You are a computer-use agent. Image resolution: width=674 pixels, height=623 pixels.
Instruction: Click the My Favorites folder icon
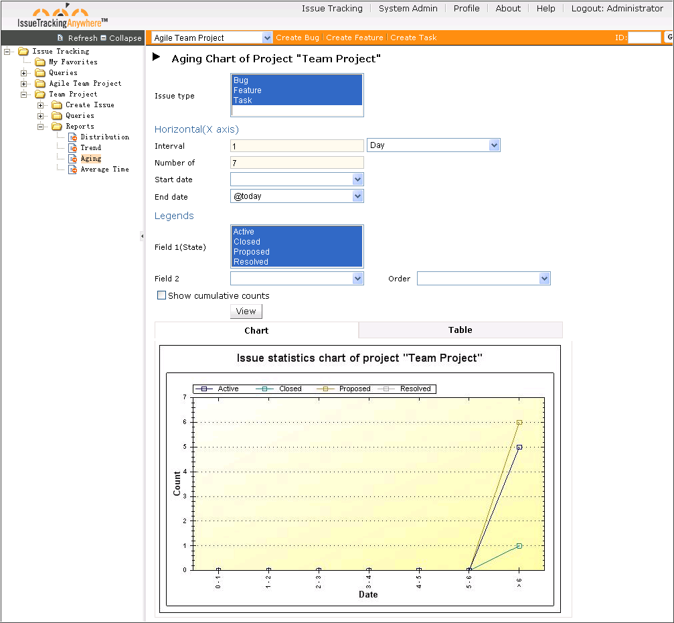coord(40,62)
